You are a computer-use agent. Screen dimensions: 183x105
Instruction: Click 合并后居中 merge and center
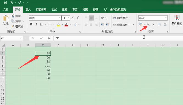(x=122, y=25)
